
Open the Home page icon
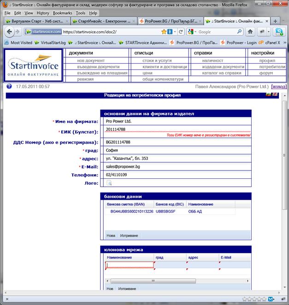tap(250, 32)
